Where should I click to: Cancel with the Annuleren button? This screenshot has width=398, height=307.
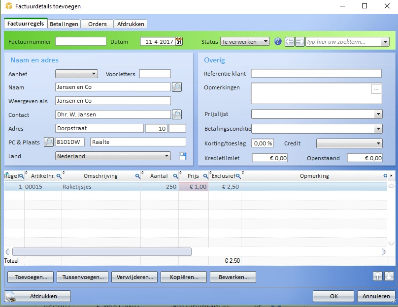coord(376,296)
